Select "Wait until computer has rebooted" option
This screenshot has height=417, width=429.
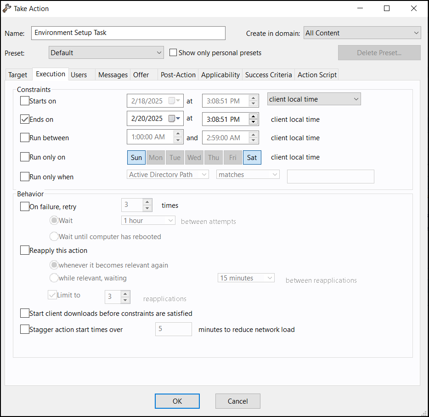(x=54, y=236)
